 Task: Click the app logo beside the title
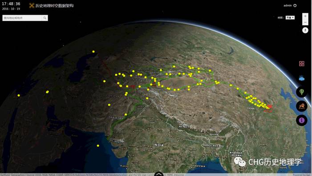32,6
